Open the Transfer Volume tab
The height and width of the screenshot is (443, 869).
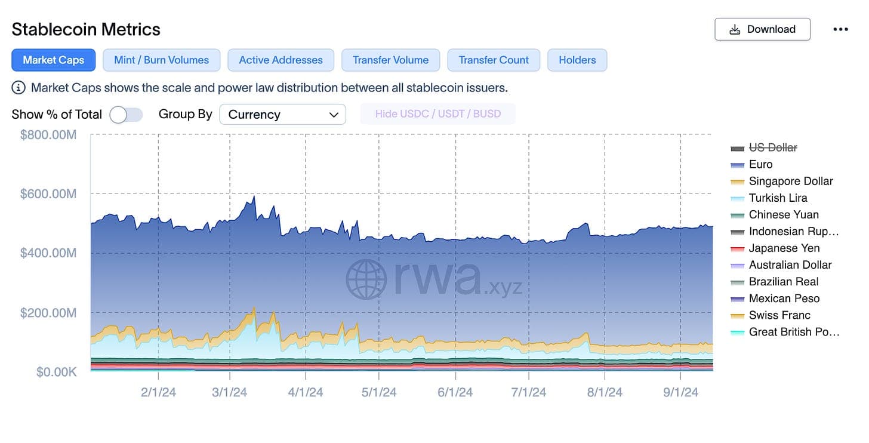tap(390, 60)
